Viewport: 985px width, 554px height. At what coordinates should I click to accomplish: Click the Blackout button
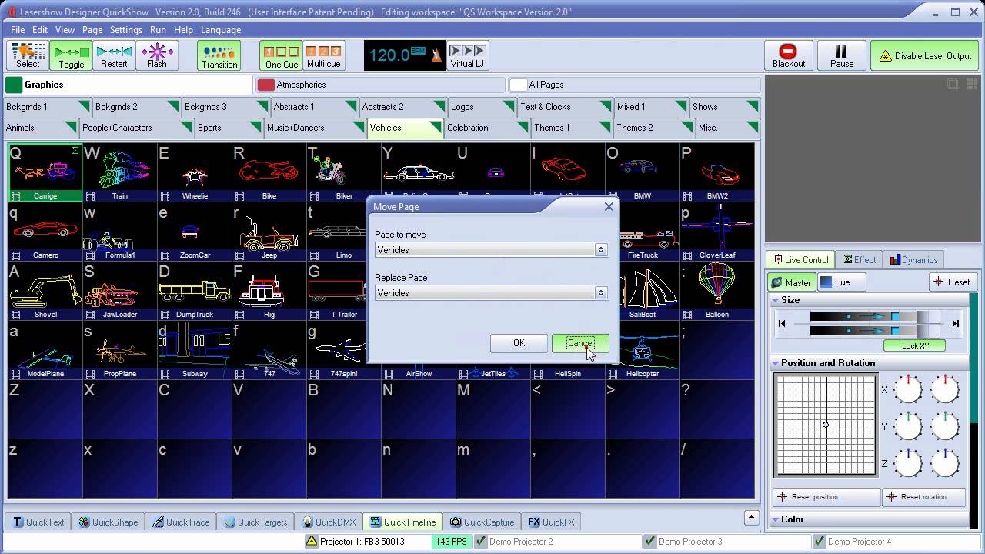tap(789, 55)
